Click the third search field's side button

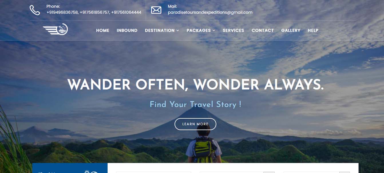345,172
